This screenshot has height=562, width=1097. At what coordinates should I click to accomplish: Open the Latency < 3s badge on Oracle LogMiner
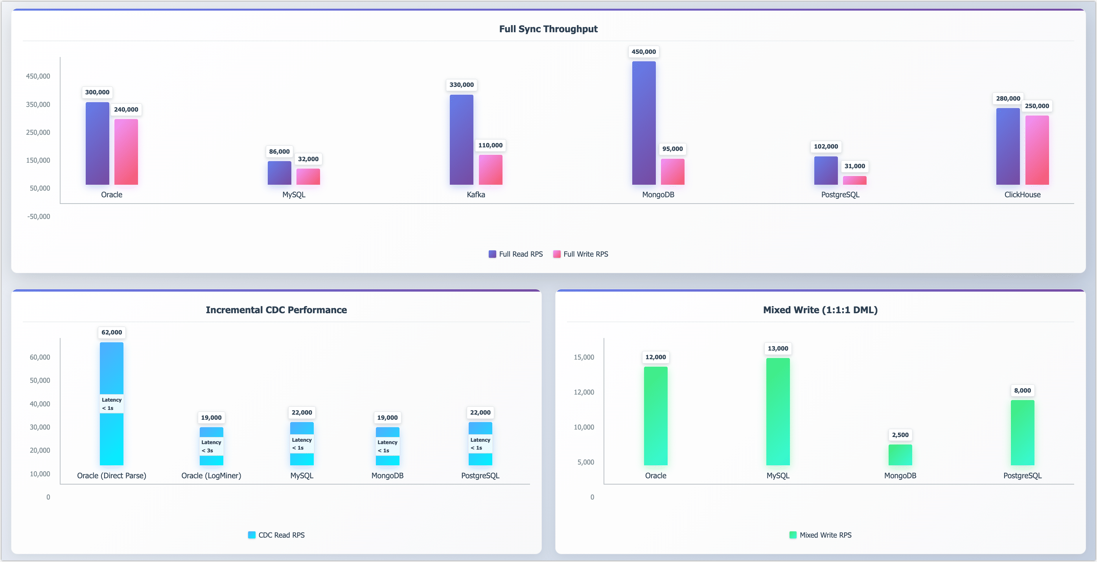pyautogui.click(x=211, y=445)
